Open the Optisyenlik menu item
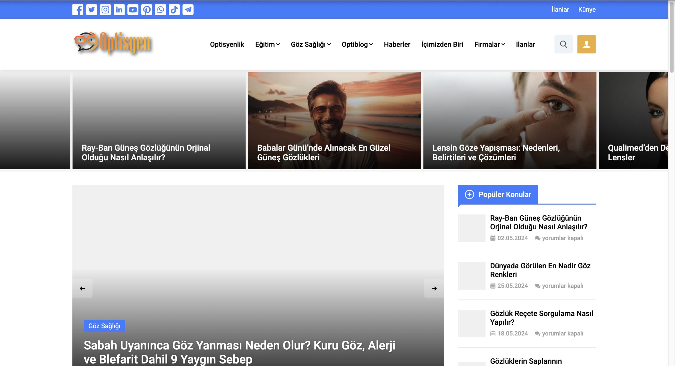This screenshot has height=366, width=675. coord(227,44)
